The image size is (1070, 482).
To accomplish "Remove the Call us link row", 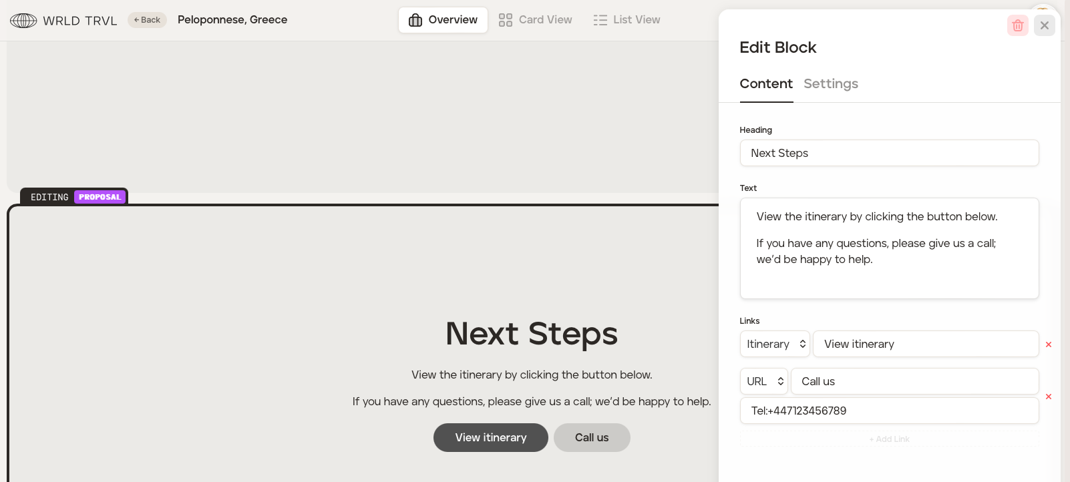I will tap(1048, 397).
